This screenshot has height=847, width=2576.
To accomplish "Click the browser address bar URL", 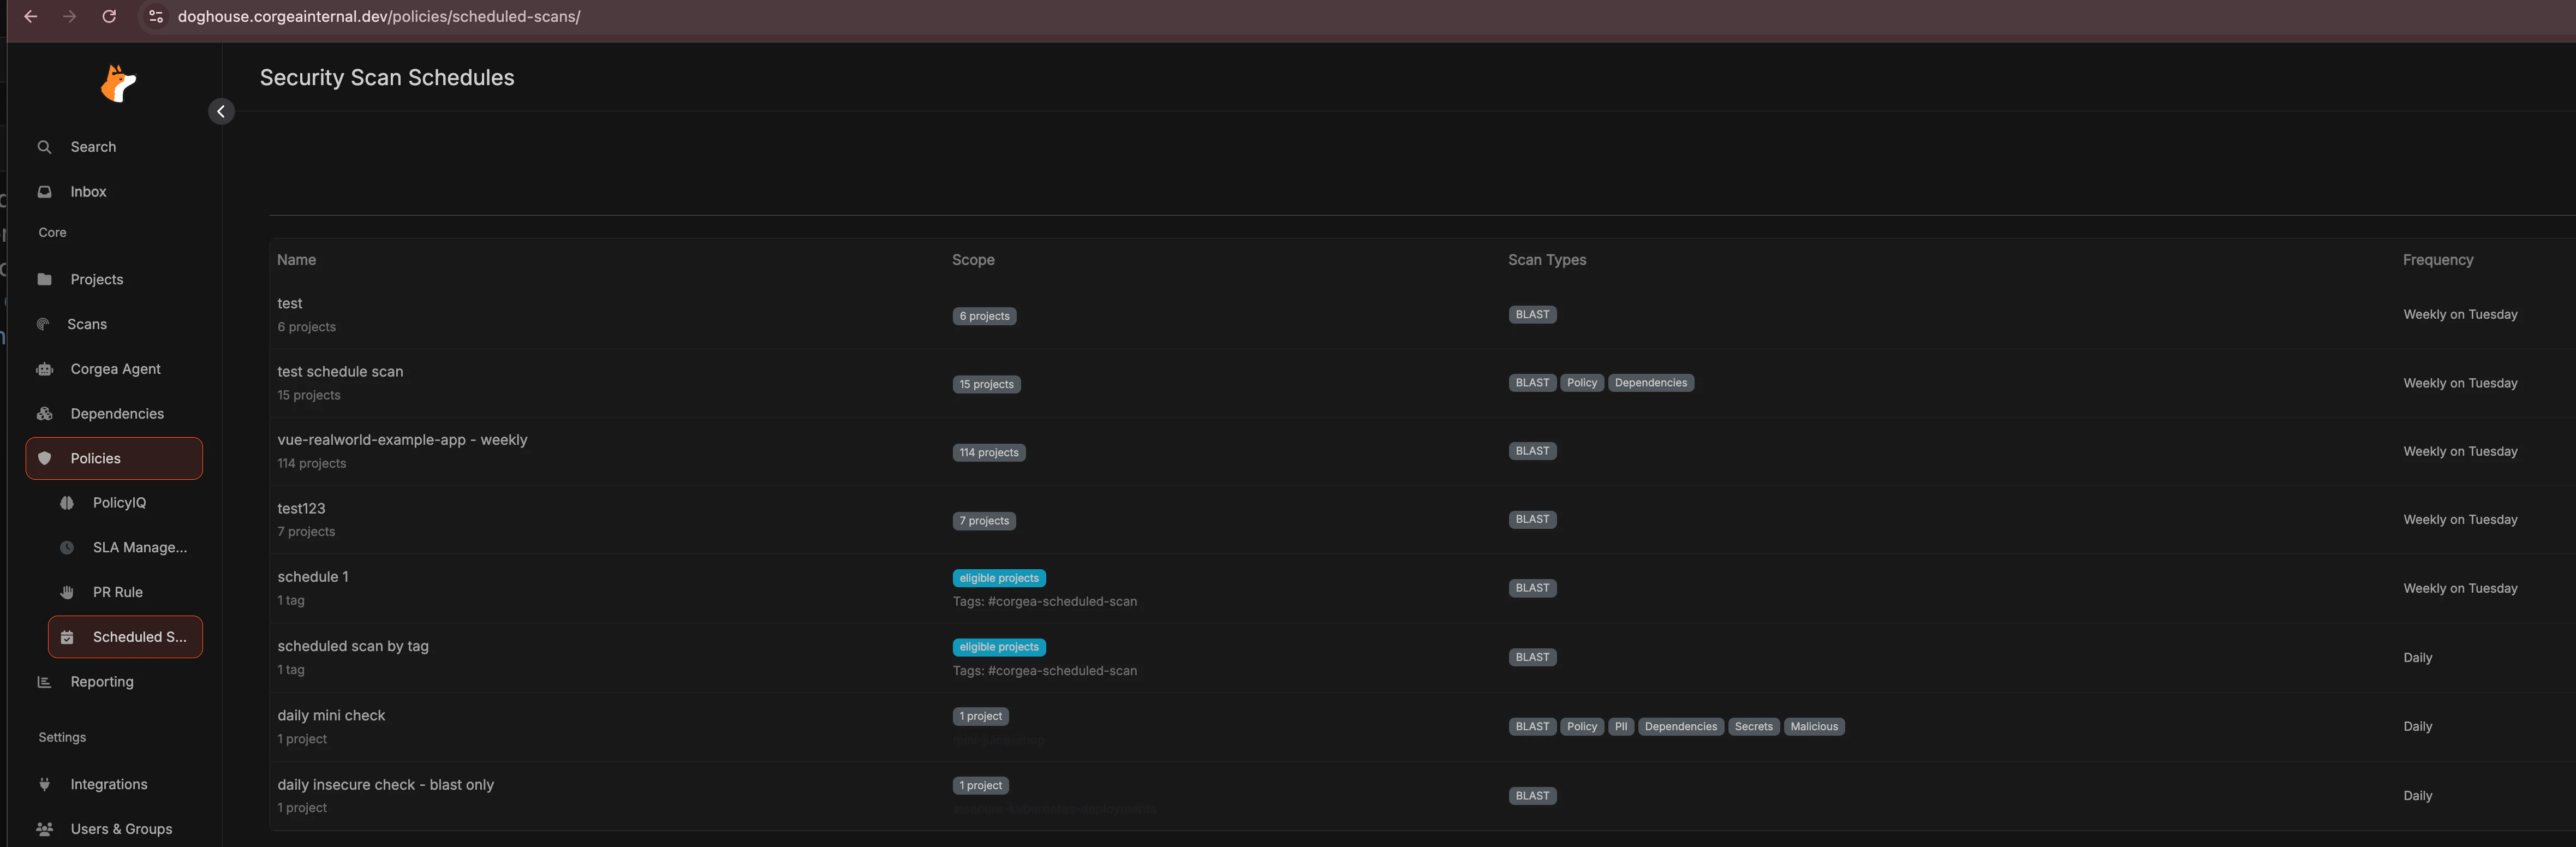I will pos(378,16).
